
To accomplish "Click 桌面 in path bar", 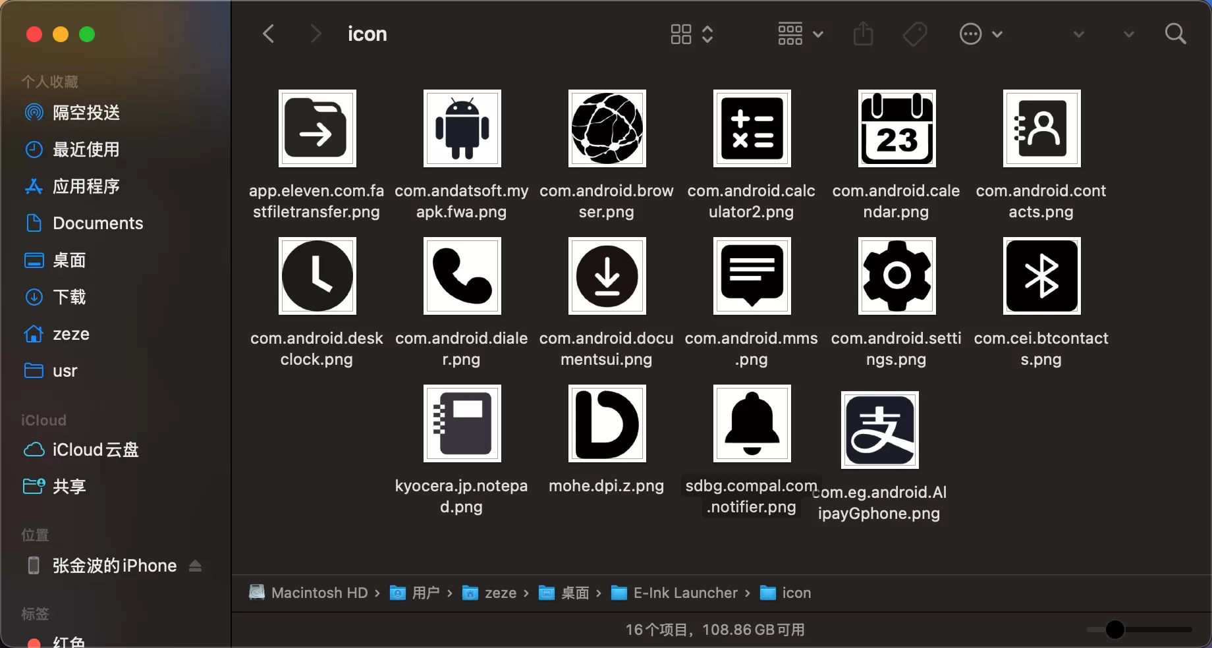I will click(x=564, y=593).
